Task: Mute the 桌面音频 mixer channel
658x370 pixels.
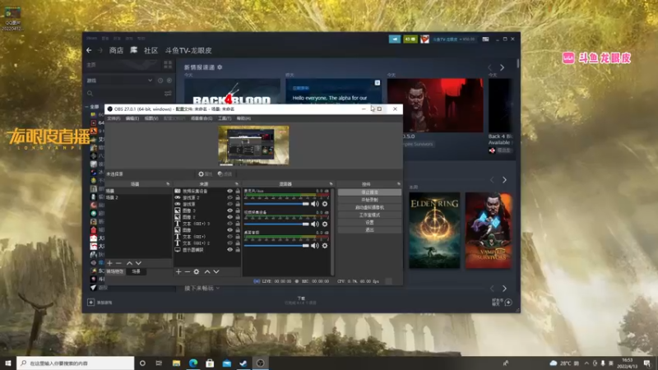Action: [x=315, y=245]
